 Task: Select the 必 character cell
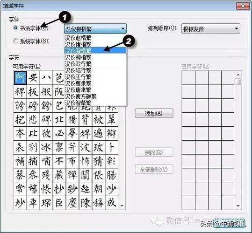point(59,133)
